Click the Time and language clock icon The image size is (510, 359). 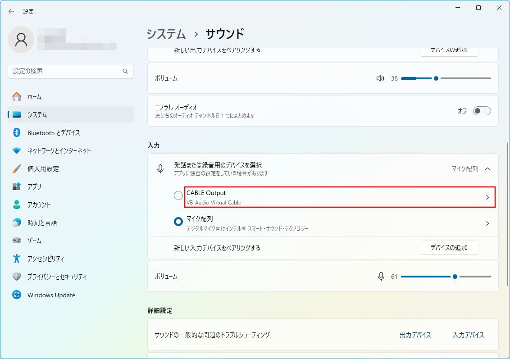[x=17, y=223]
